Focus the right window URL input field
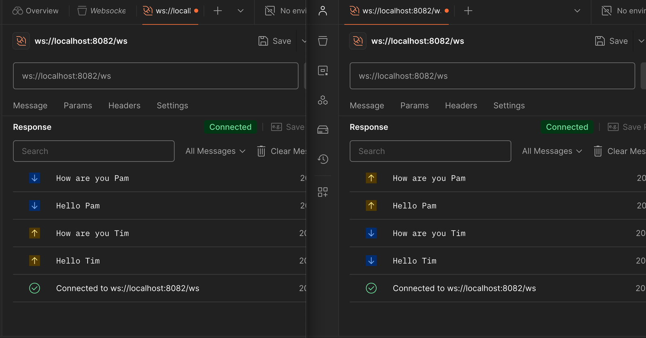Viewport: 646px width, 338px height. click(492, 76)
